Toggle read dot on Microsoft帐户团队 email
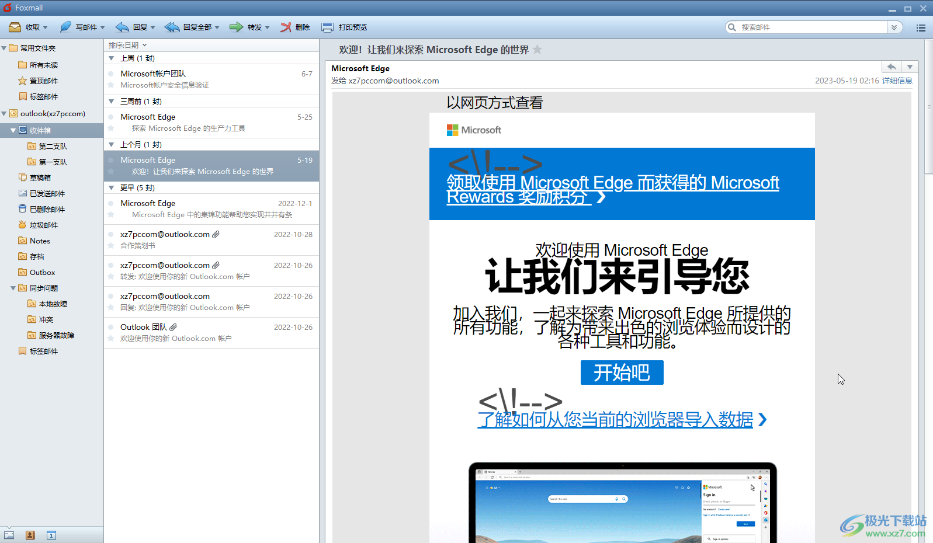This screenshot has height=543, width=933. pyautogui.click(x=110, y=74)
